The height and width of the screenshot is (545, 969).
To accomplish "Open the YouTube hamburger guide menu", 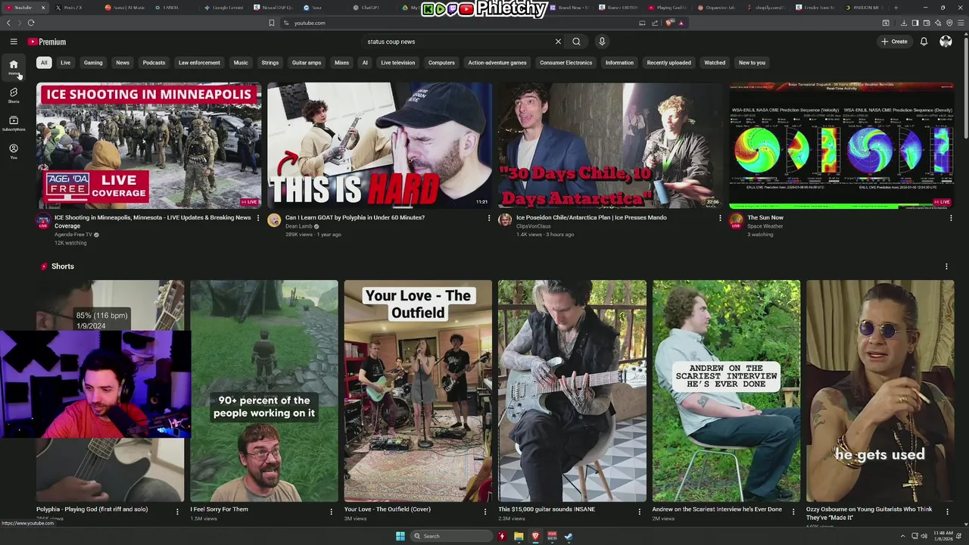I will click(14, 42).
